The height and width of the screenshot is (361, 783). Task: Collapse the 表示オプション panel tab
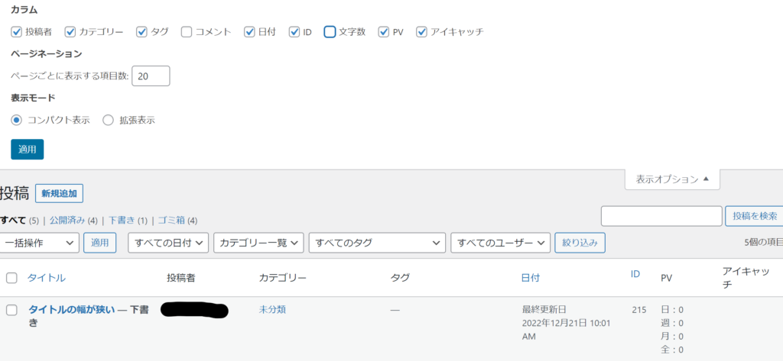tap(672, 179)
